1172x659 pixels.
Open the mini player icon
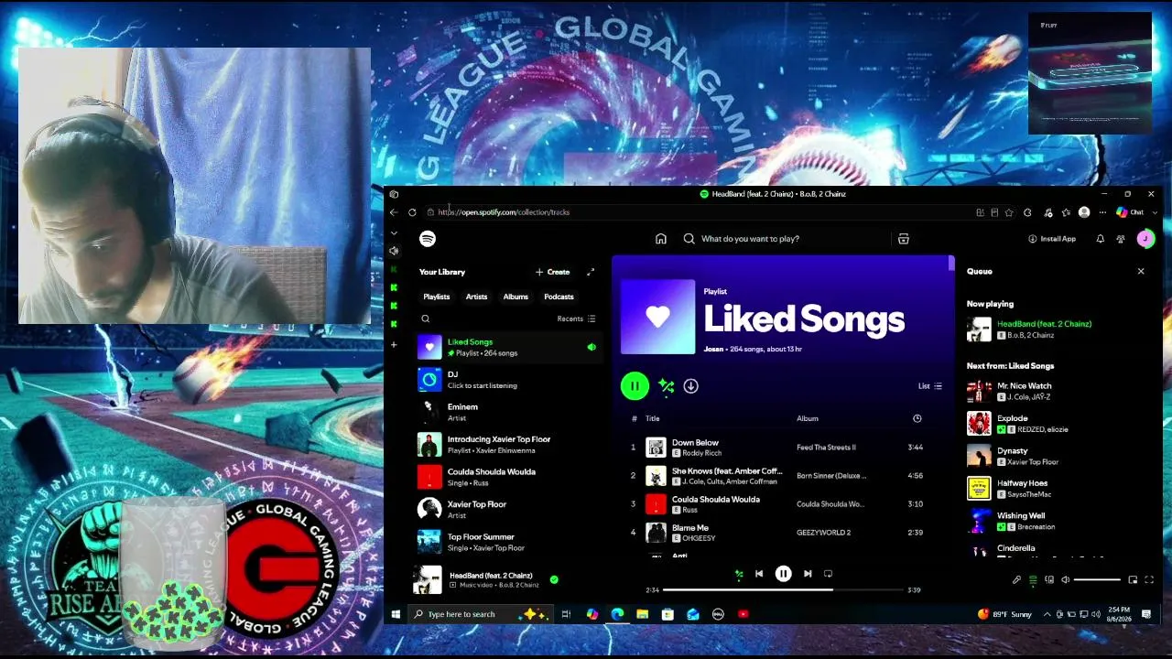coord(1133,579)
